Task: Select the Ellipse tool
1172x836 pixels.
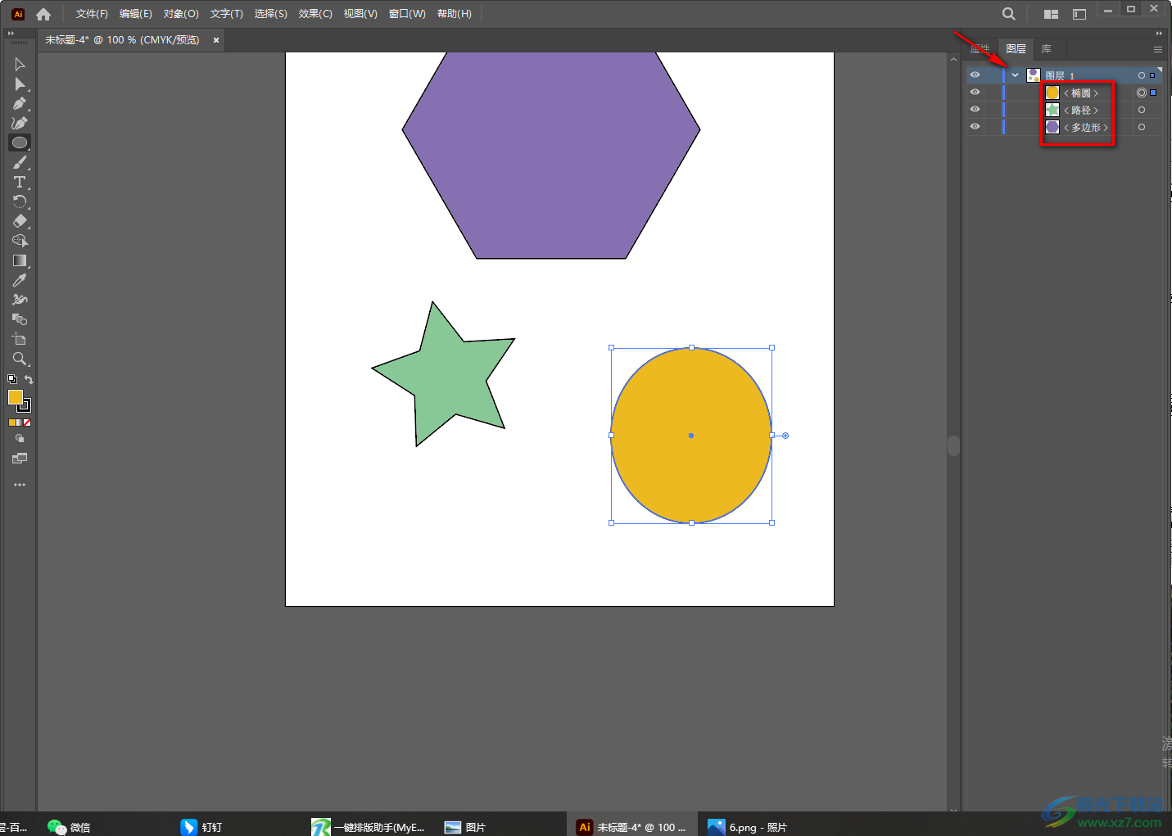Action: (x=20, y=142)
